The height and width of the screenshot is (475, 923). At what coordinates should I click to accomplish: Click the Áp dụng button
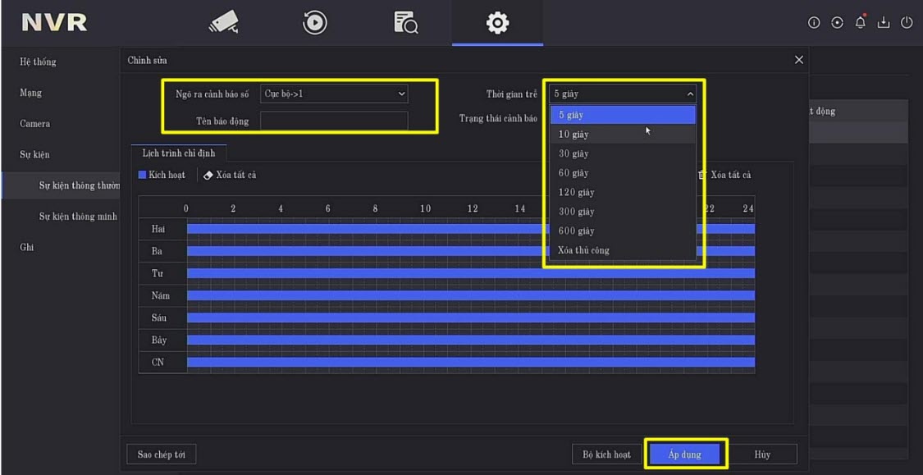tap(684, 454)
